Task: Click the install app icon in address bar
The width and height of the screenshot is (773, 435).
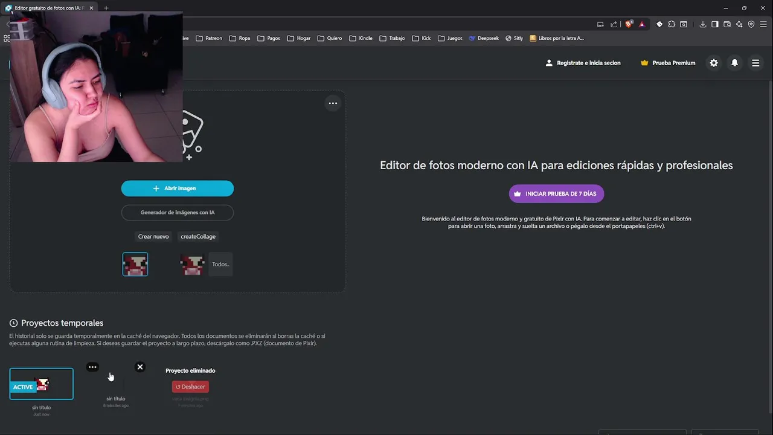Action: pos(600,24)
